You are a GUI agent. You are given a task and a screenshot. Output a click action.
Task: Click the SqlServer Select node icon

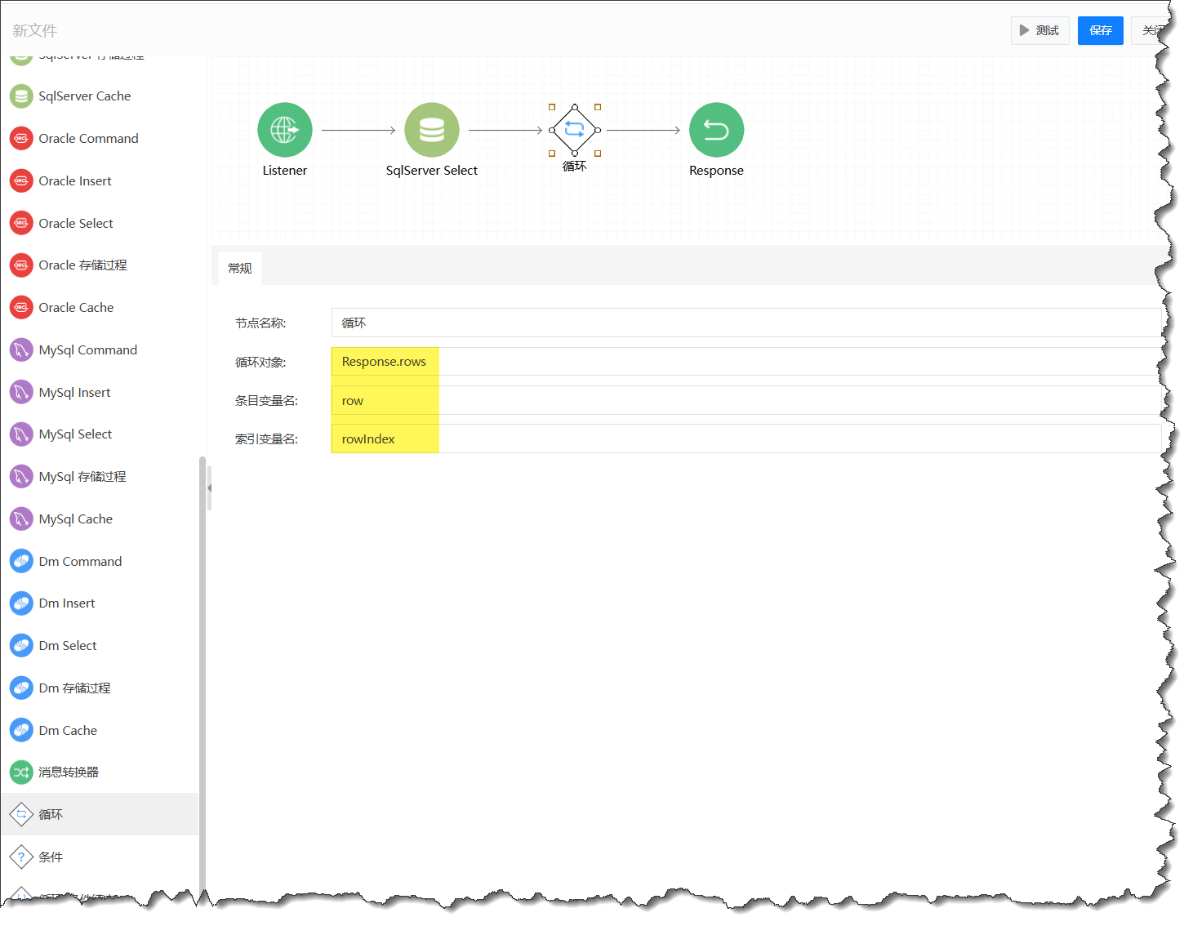click(431, 130)
